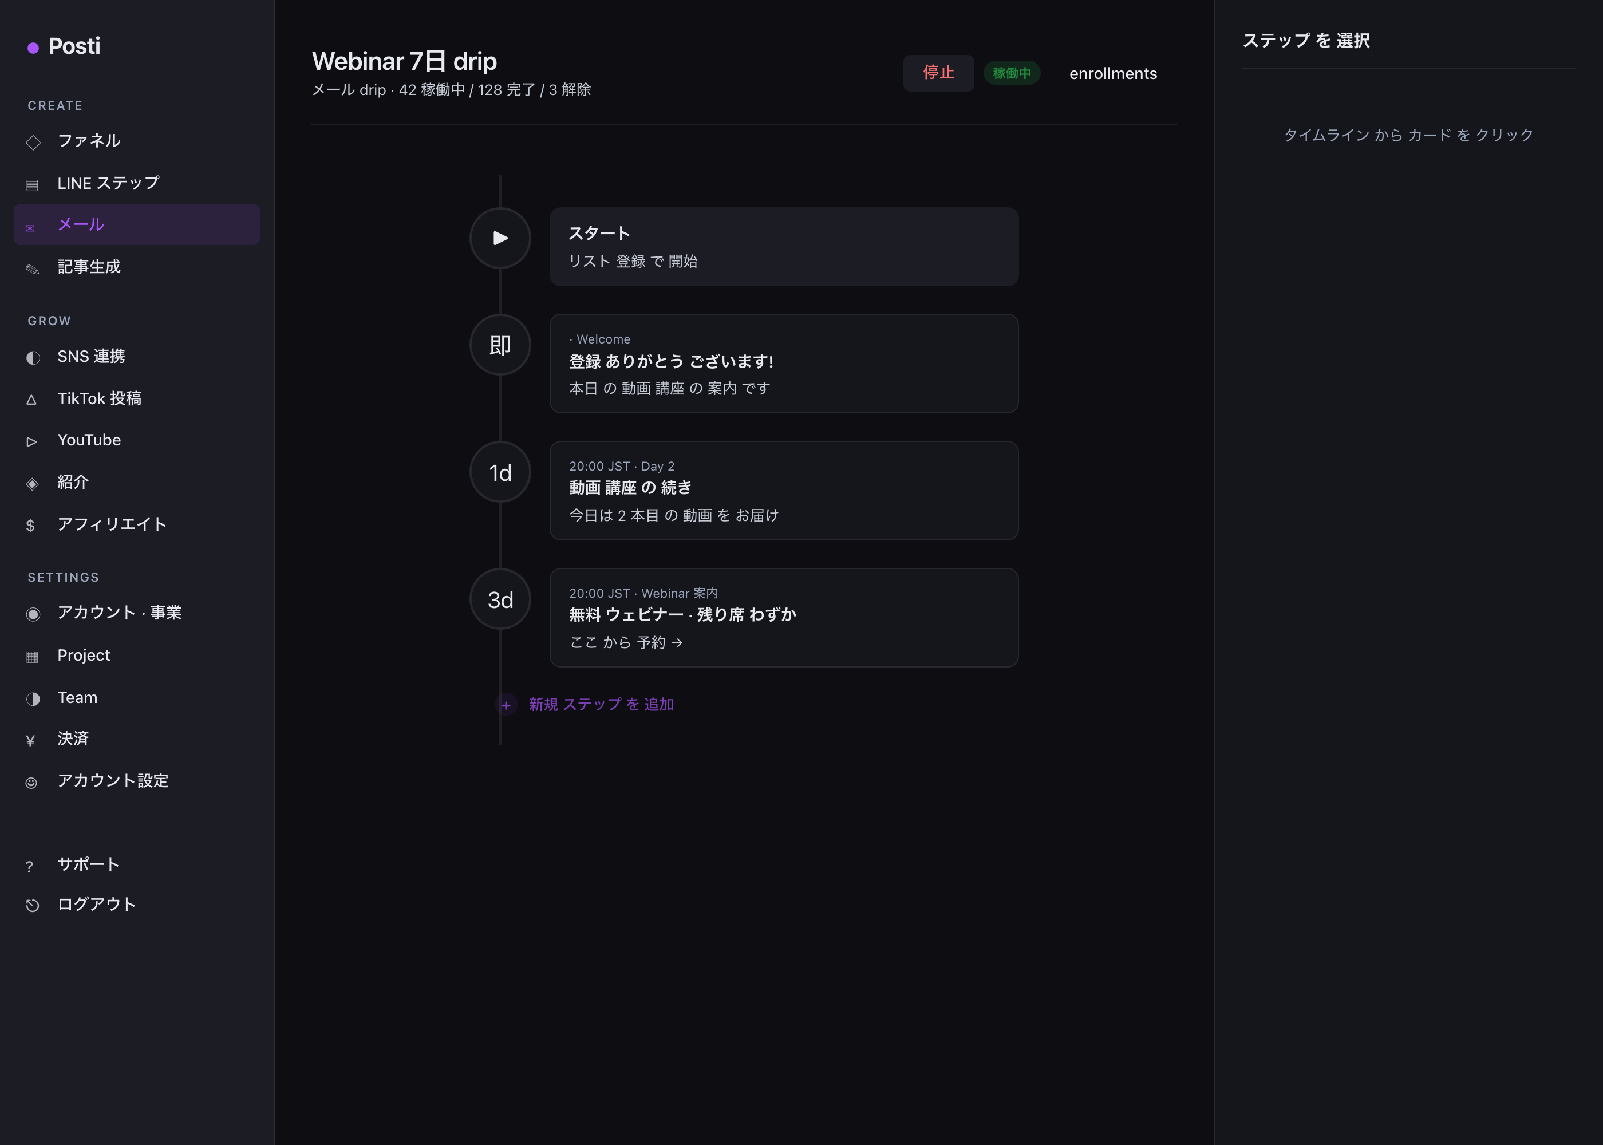Click the ファネル diamond icon in sidebar
This screenshot has height=1145, width=1603.
[x=33, y=142]
